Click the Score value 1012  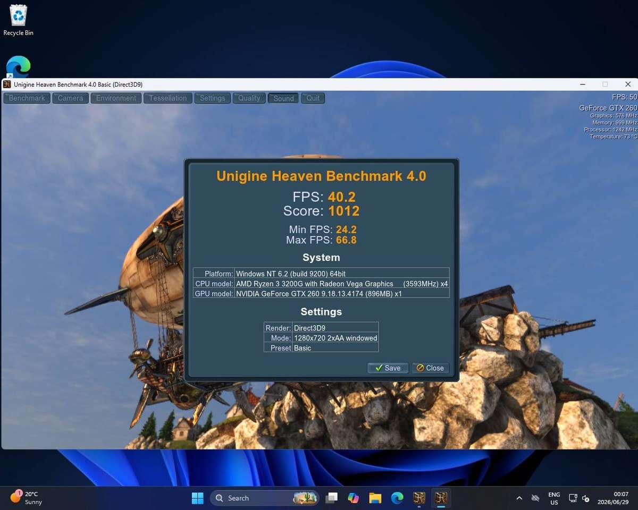pyautogui.click(x=343, y=211)
